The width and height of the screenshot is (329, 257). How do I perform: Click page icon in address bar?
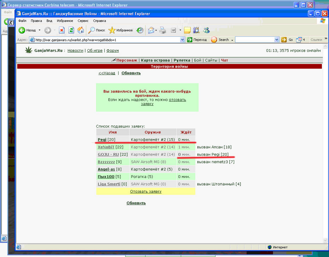coord(32,40)
